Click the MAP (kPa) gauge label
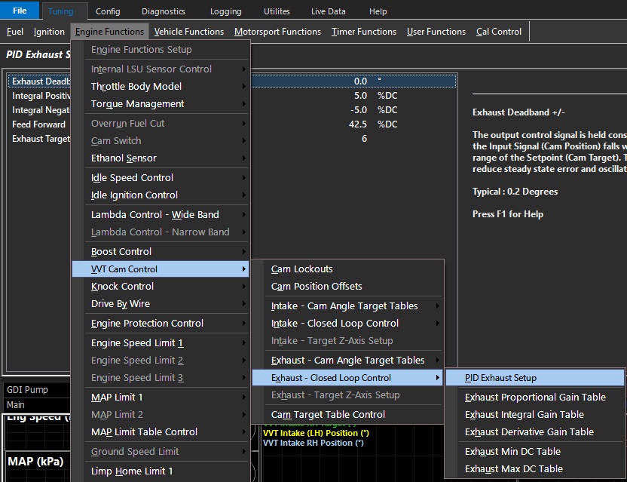The image size is (627, 482). [35, 462]
